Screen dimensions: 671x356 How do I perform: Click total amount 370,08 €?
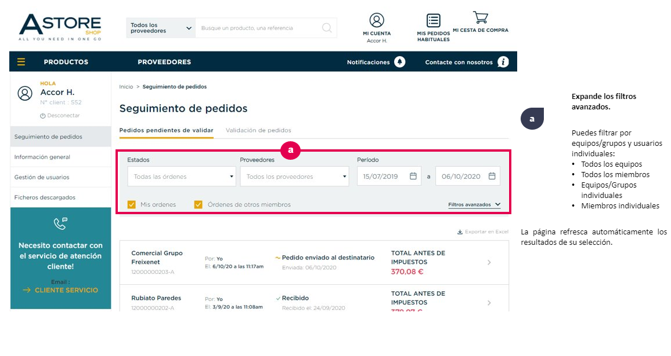(407, 271)
